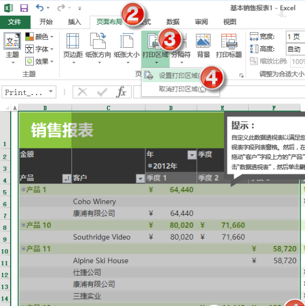Screen dimensions: 305x306
Task: Click the 打印区域 print area button
Action: point(155,49)
